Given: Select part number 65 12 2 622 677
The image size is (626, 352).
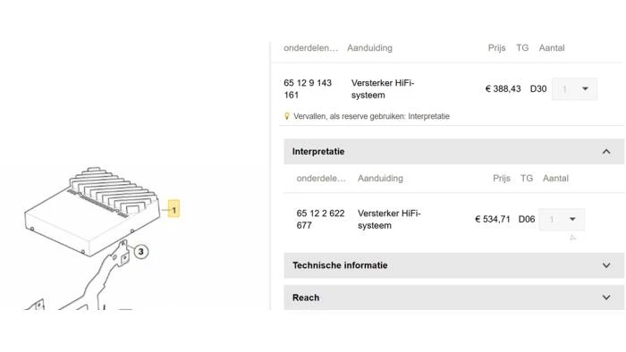Looking at the screenshot, I should click(x=320, y=219).
